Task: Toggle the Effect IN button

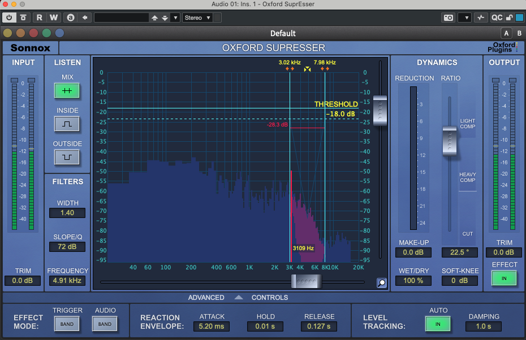Action: 504,278
